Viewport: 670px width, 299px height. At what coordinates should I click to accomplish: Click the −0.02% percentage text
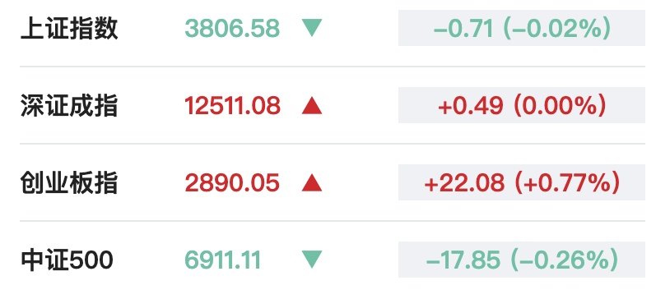(x=557, y=29)
